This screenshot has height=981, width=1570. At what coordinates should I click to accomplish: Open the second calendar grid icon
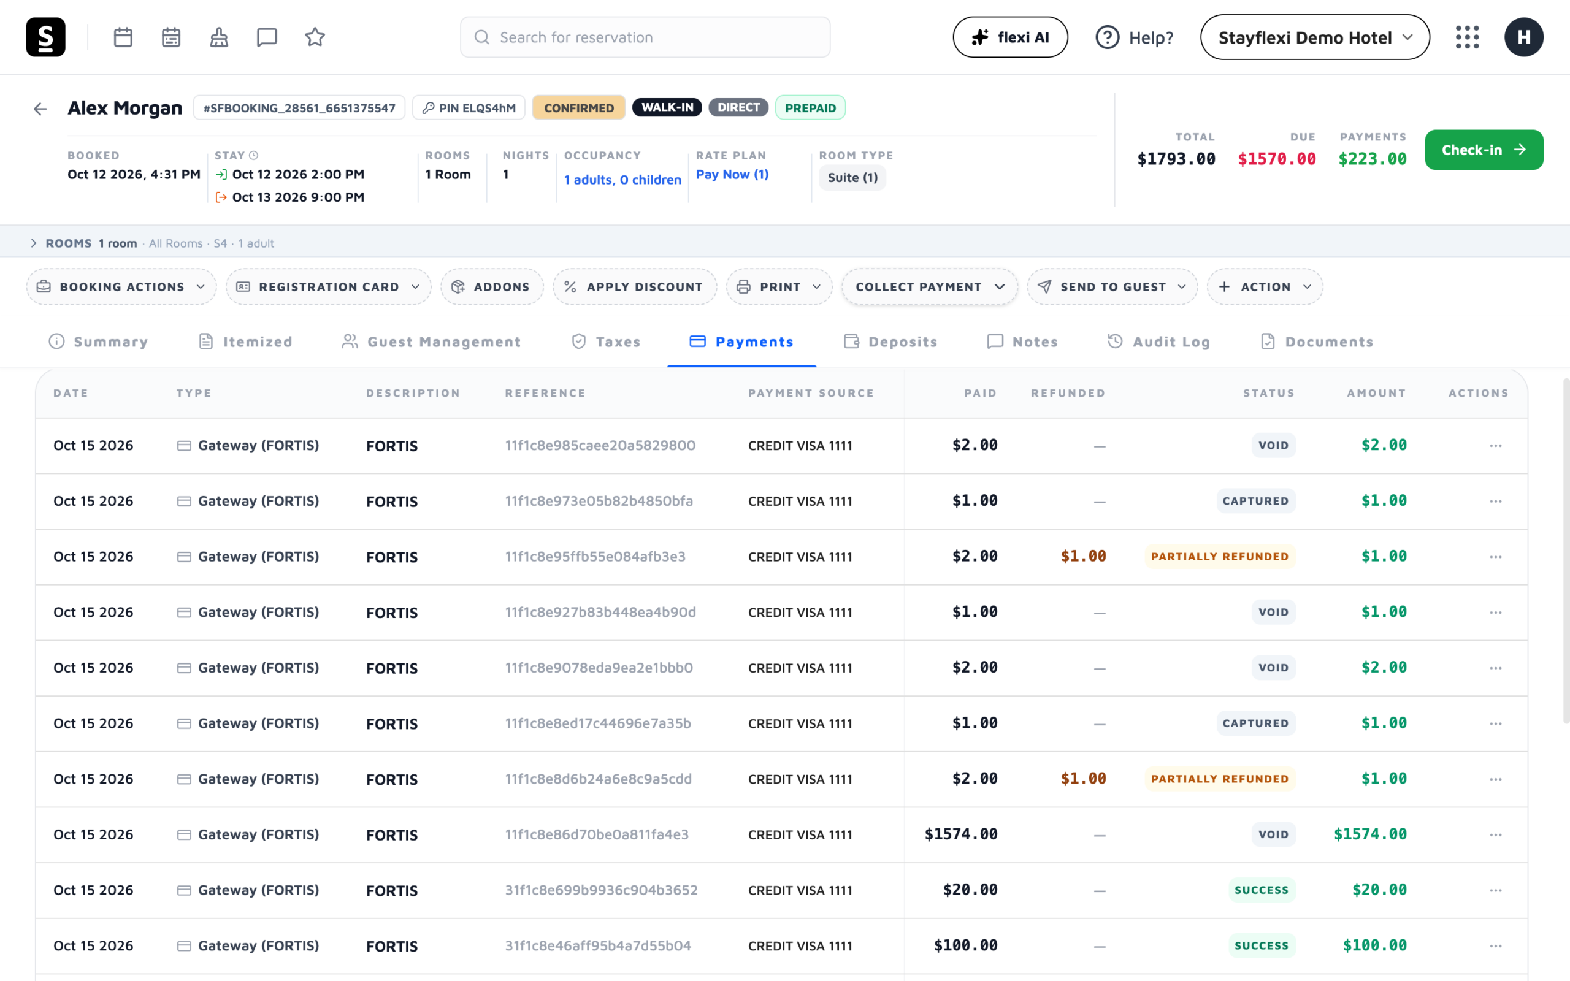click(x=171, y=37)
